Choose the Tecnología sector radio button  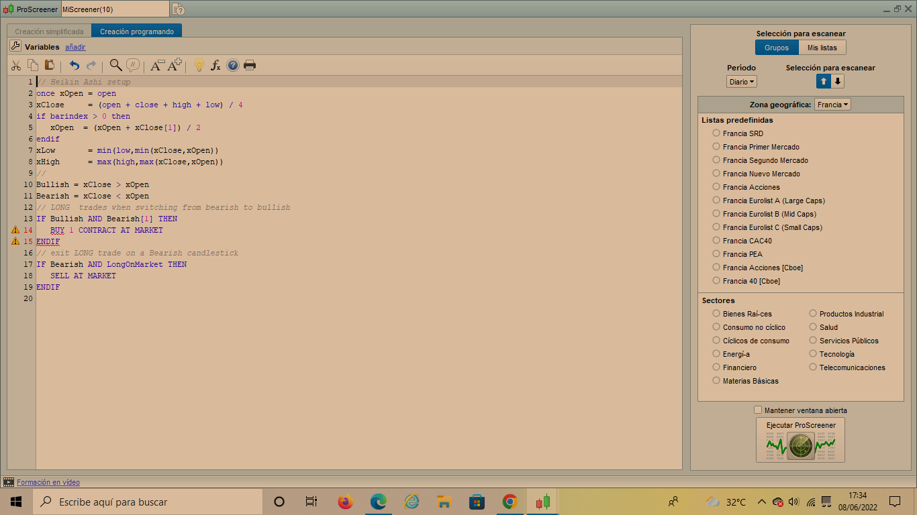point(813,354)
